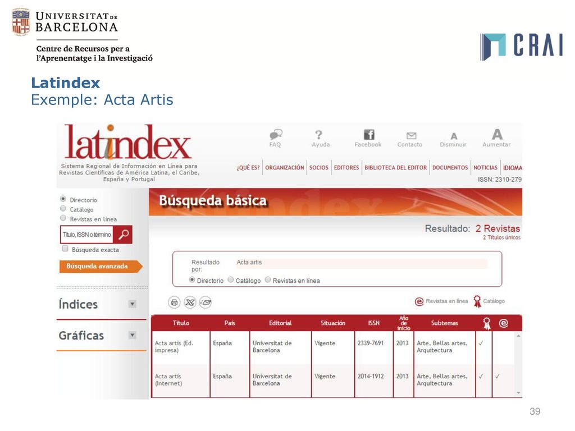
Task: Open the IDIOMA menu item
Action: (x=512, y=168)
